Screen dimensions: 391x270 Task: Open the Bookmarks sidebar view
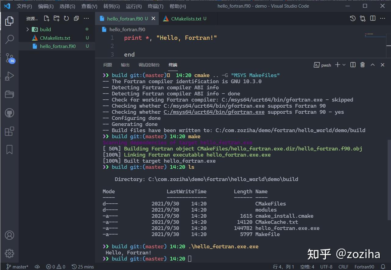[x=9, y=149]
